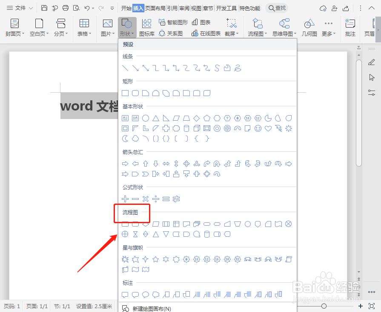Click the Redo arrow icon
Image resolution: width=381 pixels, height=312 pixels.
101,8
